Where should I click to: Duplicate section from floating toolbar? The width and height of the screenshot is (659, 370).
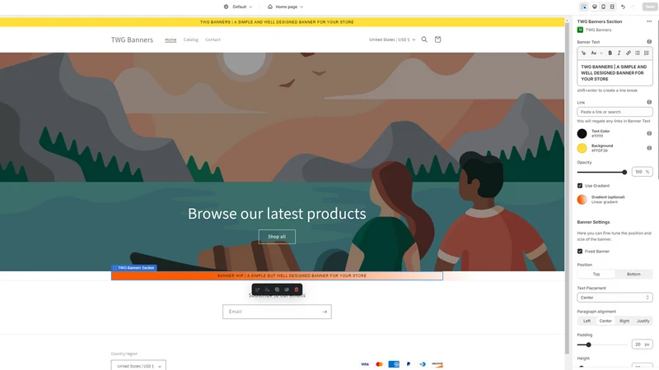pos(277,289)
